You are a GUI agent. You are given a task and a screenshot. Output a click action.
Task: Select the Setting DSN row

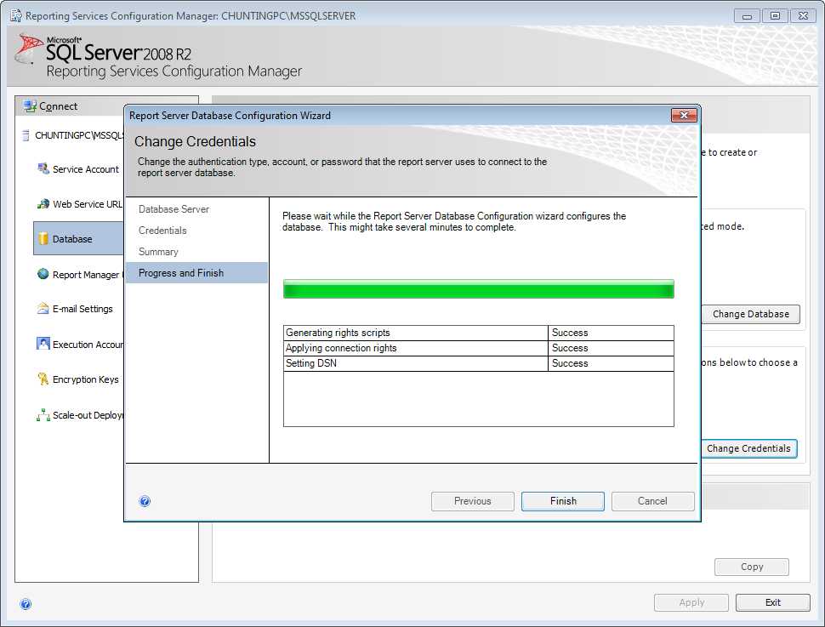pos(479,363)
